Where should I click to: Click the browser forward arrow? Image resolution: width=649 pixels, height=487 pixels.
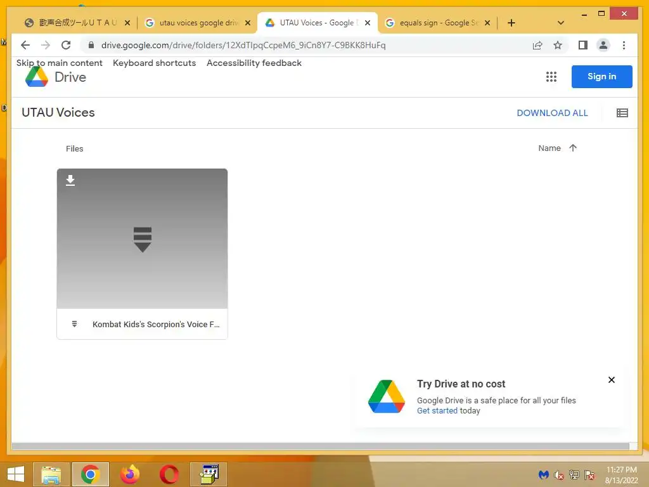point(46,45)
